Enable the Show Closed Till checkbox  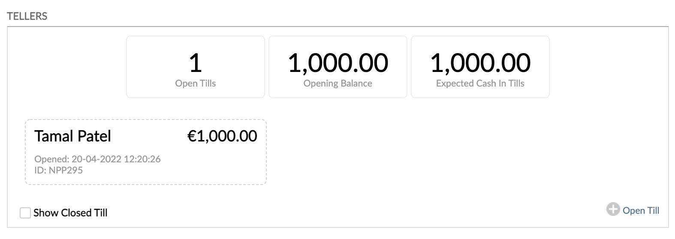[x=25, y=213]
